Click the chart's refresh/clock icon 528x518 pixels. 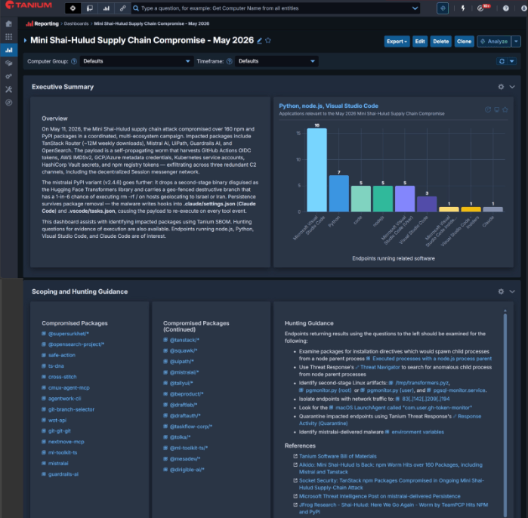[488, 109]
